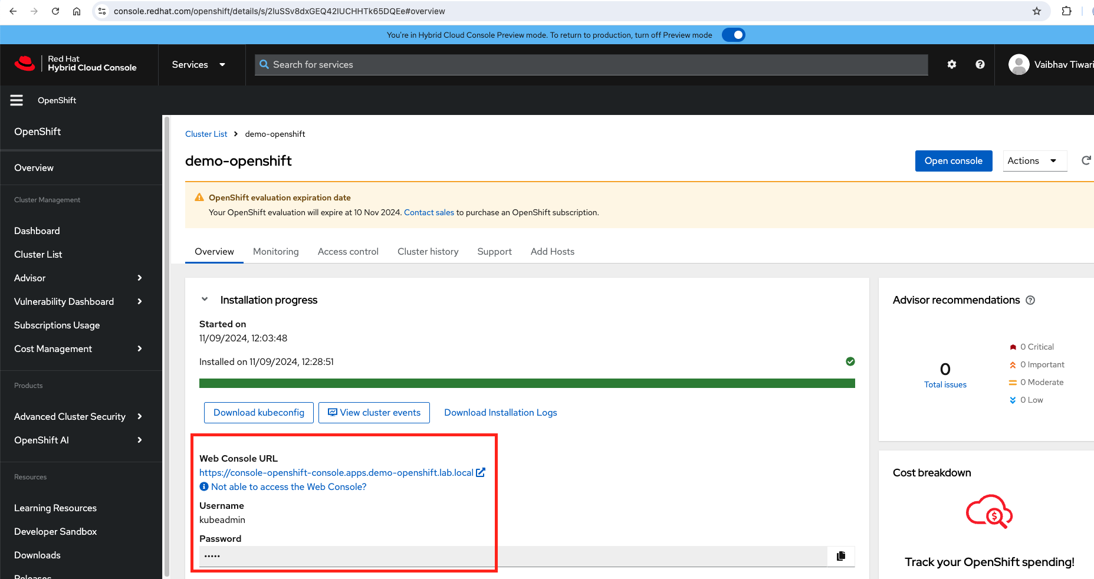This screenshot has width=1094, height=579.
Task: Click the browser forward arrow
Action: 34,11
